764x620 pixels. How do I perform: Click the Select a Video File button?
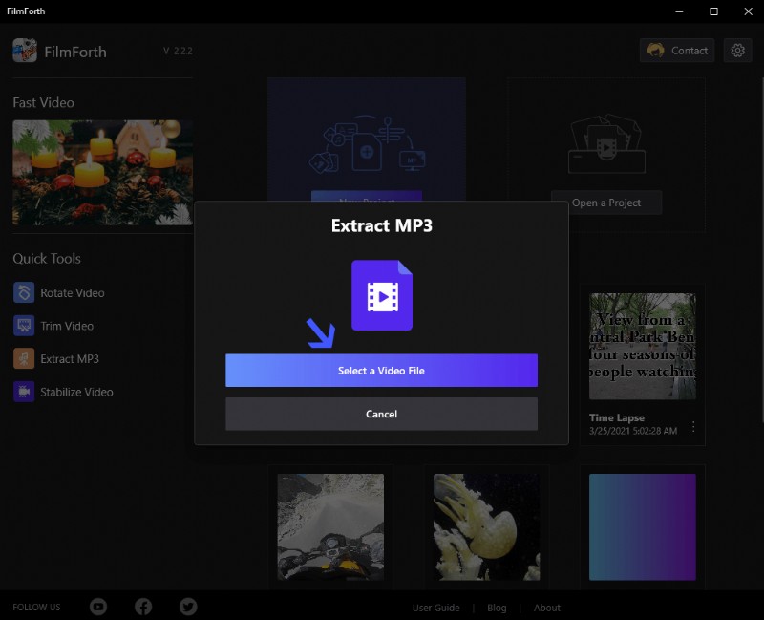[x=381, y=370]
